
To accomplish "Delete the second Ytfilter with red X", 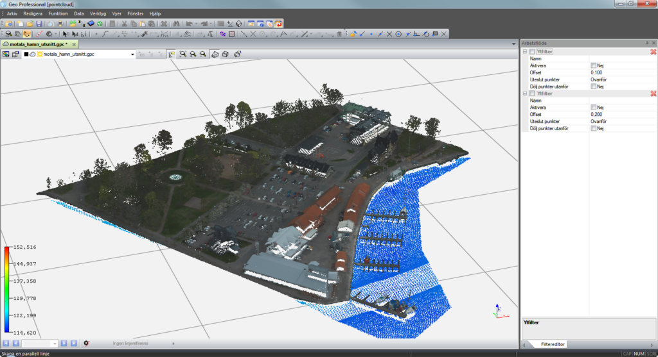I will tap(653, 94).
